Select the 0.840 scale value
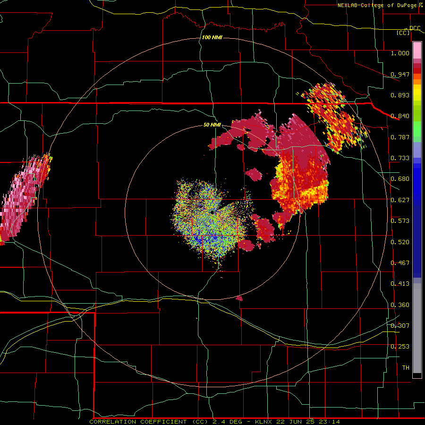425x425 pixels. 400,116
